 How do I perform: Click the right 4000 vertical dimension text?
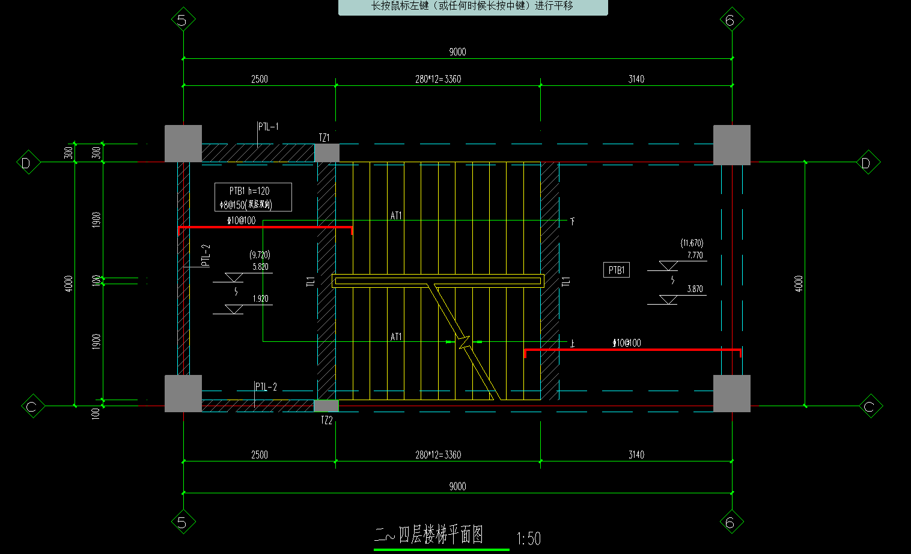pyautogui.click(x=799, y=284)
